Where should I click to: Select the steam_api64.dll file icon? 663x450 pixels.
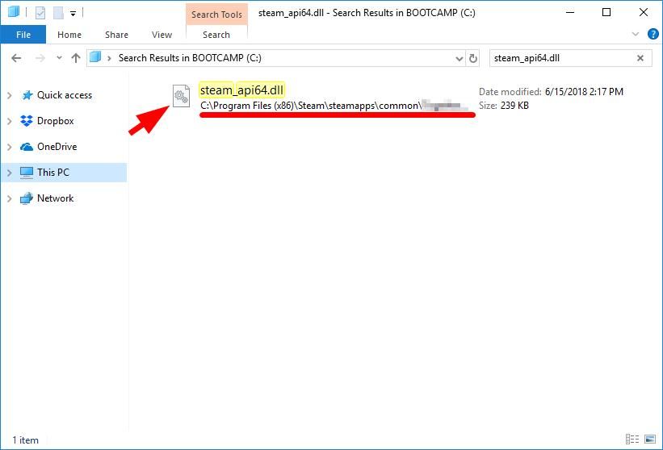tap(181, 96)
